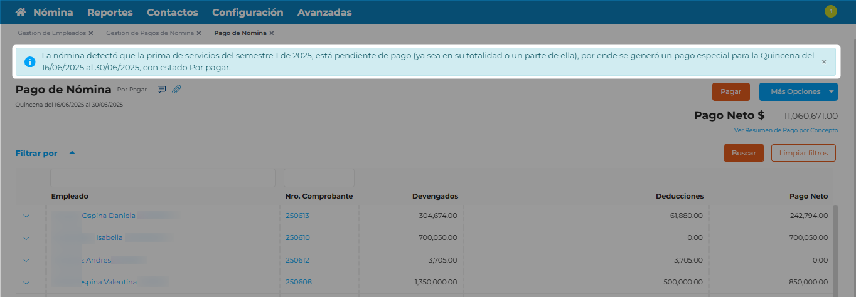This screenshot has width=856, height=297.
Task: Dismiss the blue info alert banner
Action: click(x=824, y=62)
